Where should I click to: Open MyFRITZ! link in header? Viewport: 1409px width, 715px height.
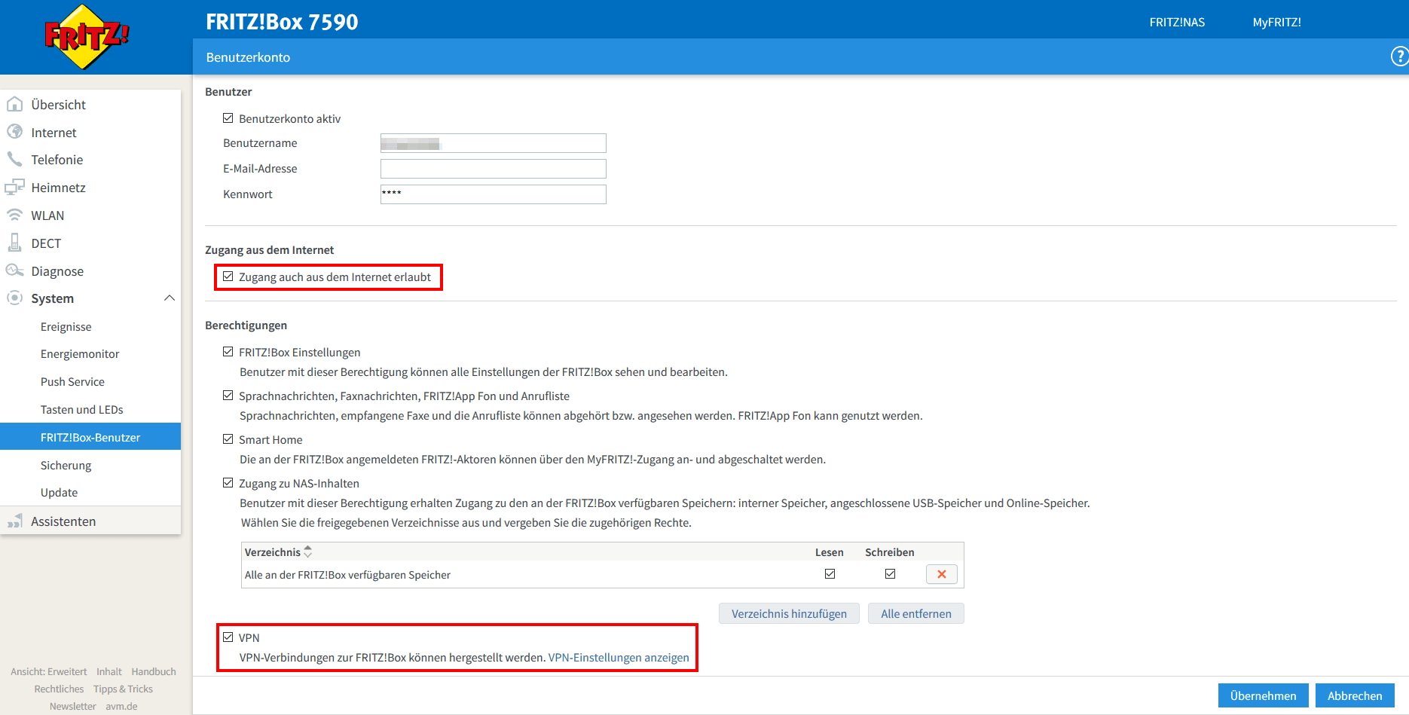[1276, 22]
